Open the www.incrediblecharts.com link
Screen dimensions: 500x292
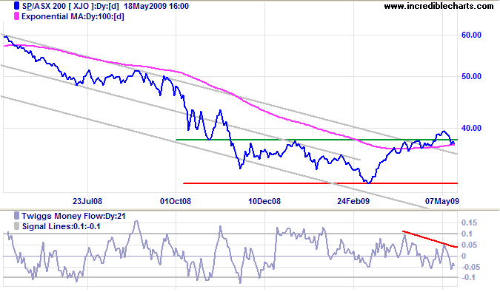click(x=439, y=6)
